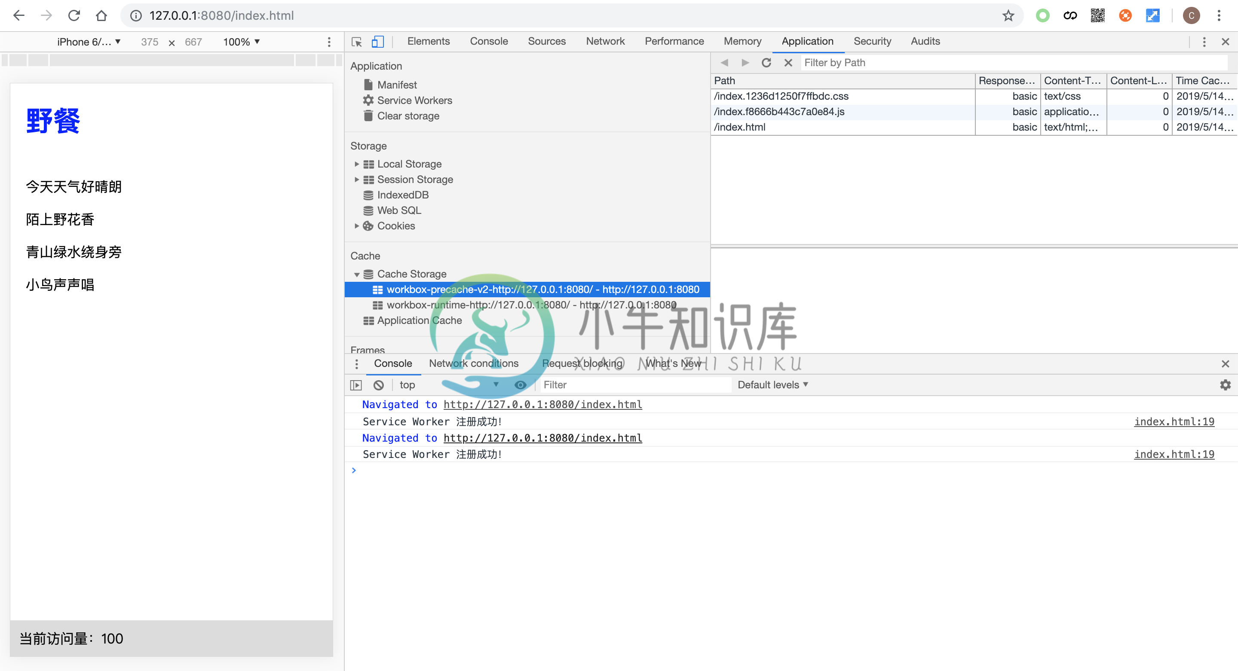
Task: Click the Network tab in DevTools
Action: coord(606,40)
